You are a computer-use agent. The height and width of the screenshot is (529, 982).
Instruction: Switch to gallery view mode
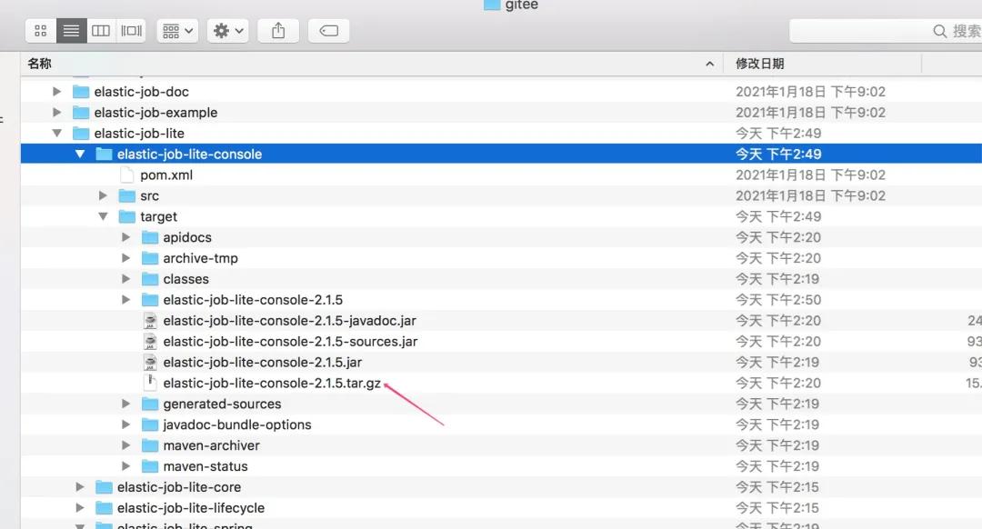pos(132,31)
